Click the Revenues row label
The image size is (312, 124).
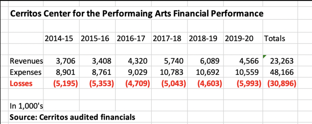pos(27,61)
